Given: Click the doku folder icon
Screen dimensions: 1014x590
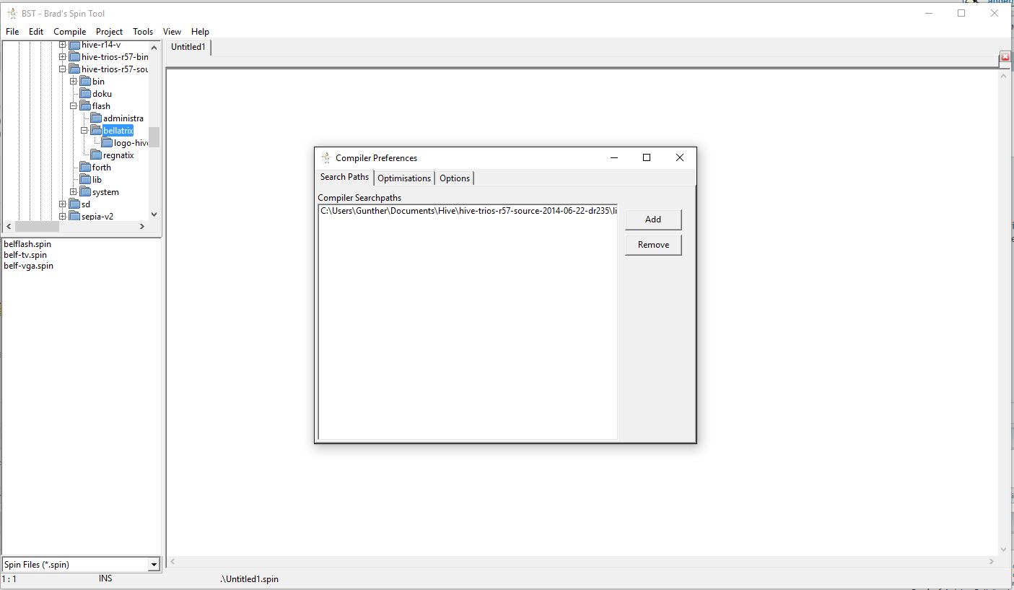Looking at the screenshot, I should click(x=85, y=94).
